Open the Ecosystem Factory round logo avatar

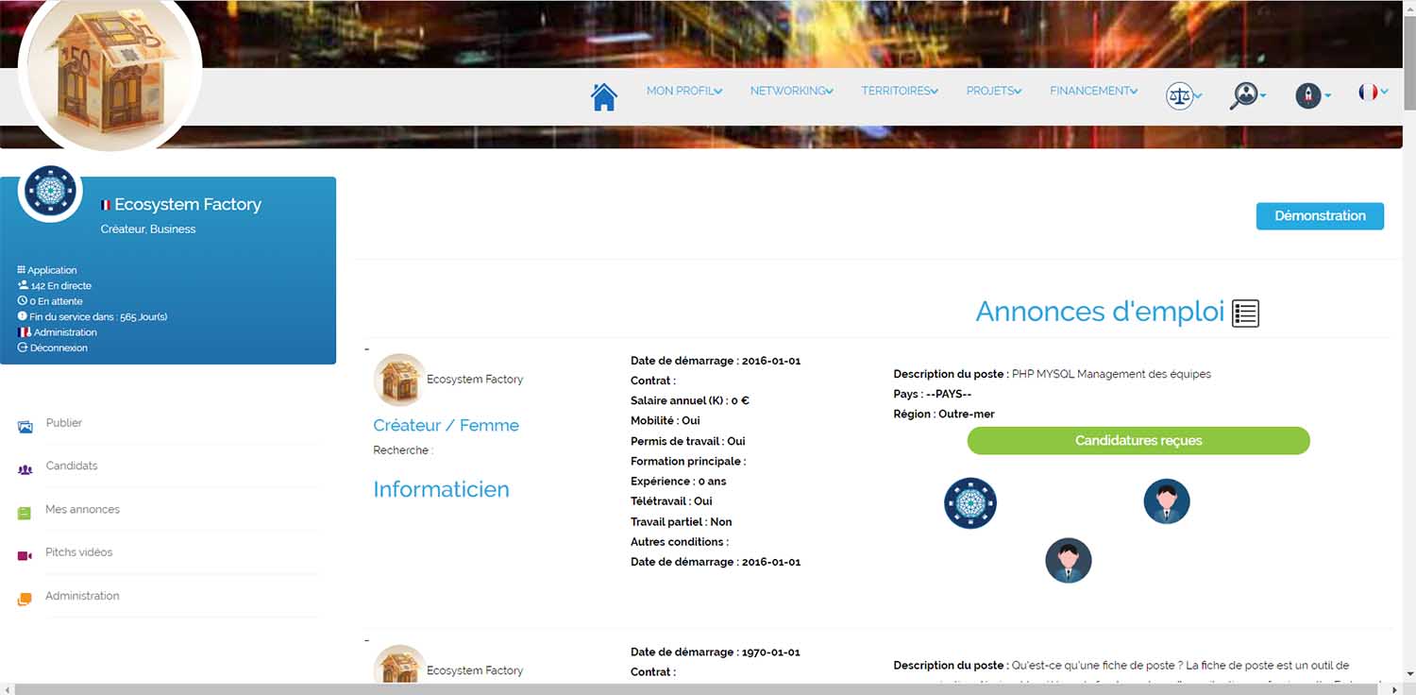tap(50, 191)
